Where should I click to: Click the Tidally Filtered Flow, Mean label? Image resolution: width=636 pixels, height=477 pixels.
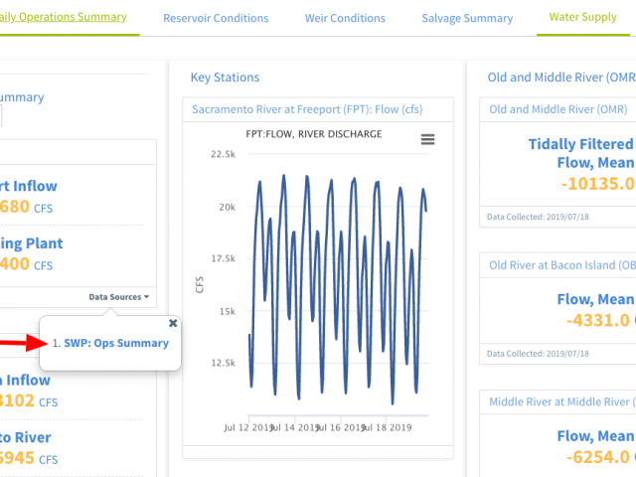tap(581, 153)
